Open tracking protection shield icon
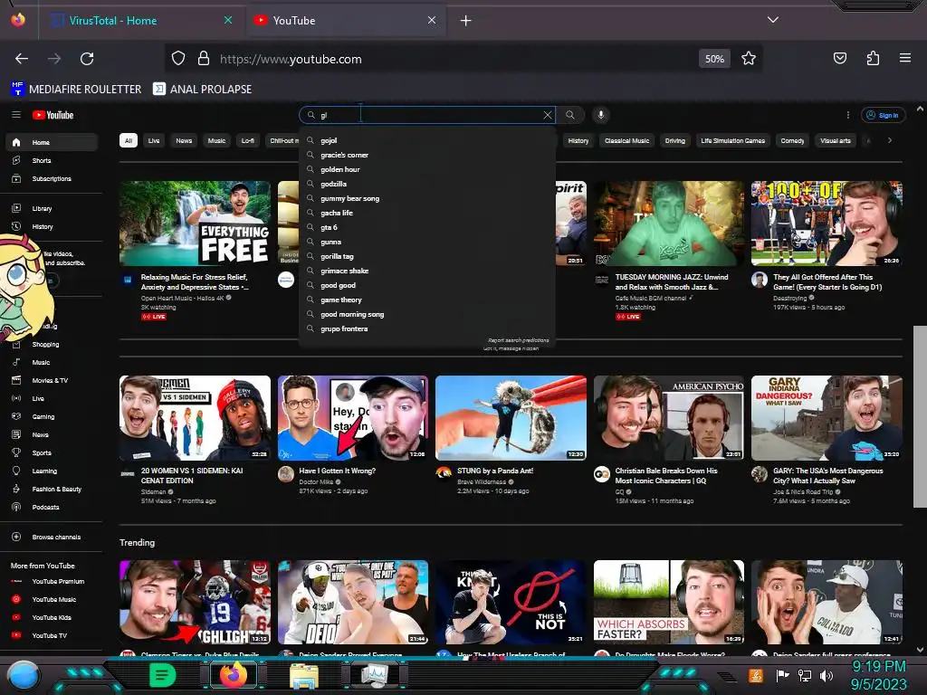Image resolution: width=927 pixels, height=695 pixels. pyautogui.click(x=178, y=59)
